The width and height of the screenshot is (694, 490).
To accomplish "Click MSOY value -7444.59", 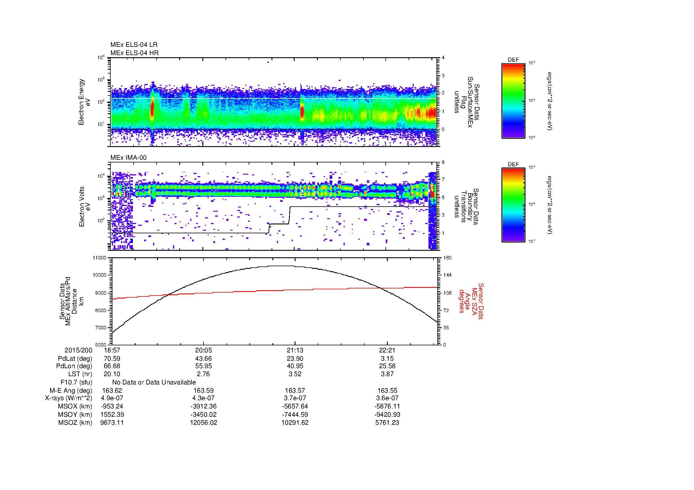I will [295, 414].
